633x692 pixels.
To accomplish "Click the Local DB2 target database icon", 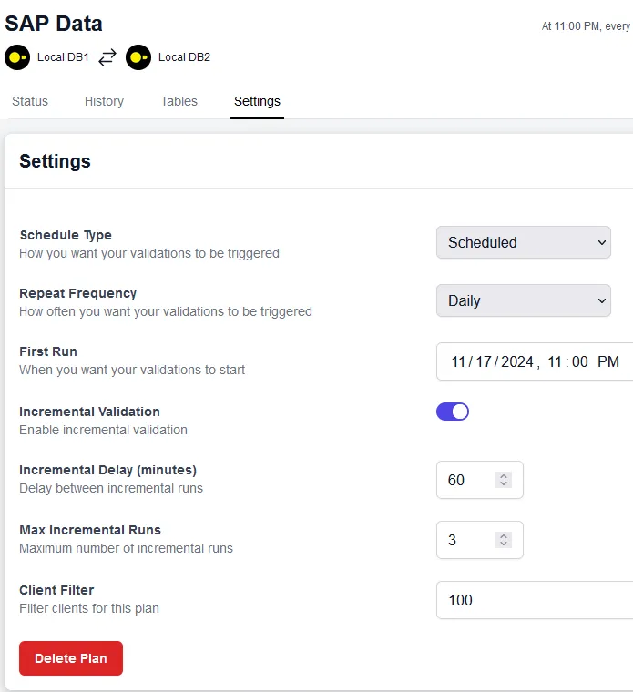I will point(138,57).
